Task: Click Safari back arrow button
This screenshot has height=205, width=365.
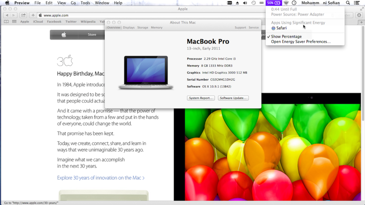Action: [x=7, y=15]
